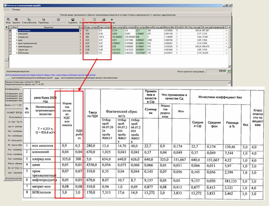Click the Ввод toolbar icon
This screenshot has height=206, width=269.
(x=8, y=20)
